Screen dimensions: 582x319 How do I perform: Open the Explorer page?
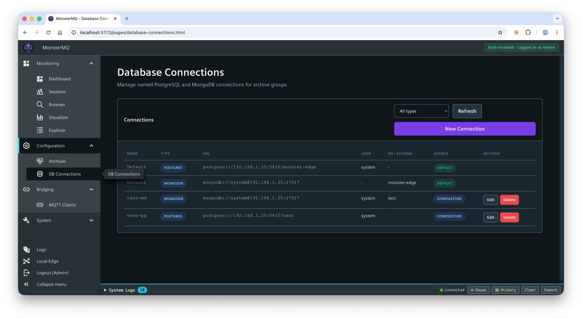(57, 130)
